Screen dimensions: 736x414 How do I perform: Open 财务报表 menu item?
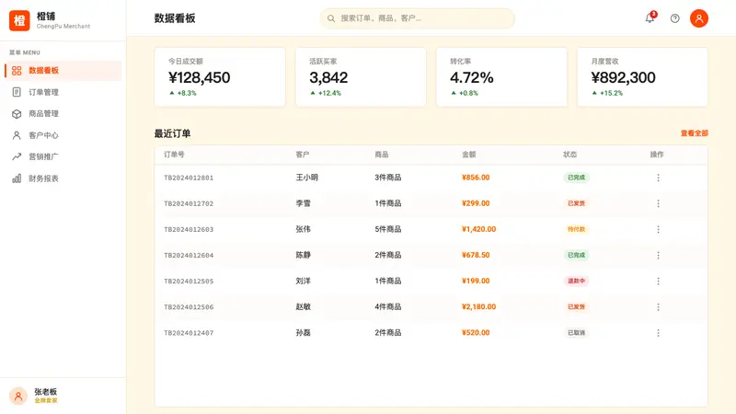[x=63, y=178]
